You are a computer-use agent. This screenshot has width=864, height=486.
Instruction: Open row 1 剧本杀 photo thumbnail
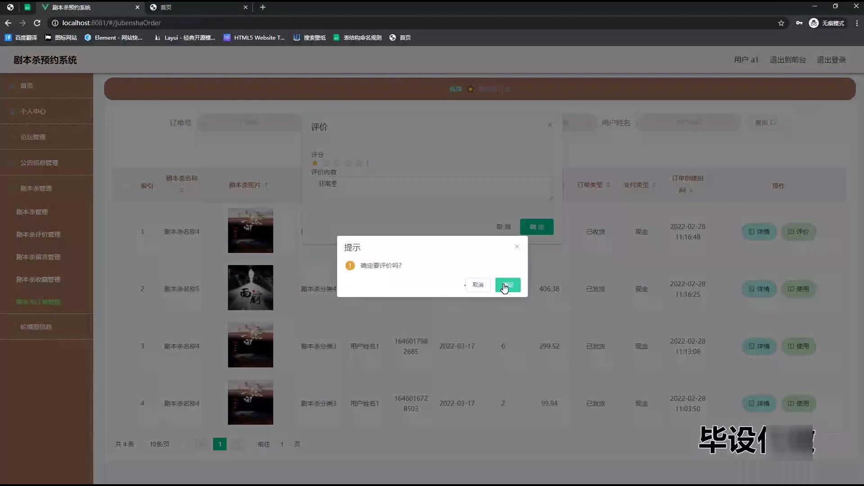click(250, 230)
